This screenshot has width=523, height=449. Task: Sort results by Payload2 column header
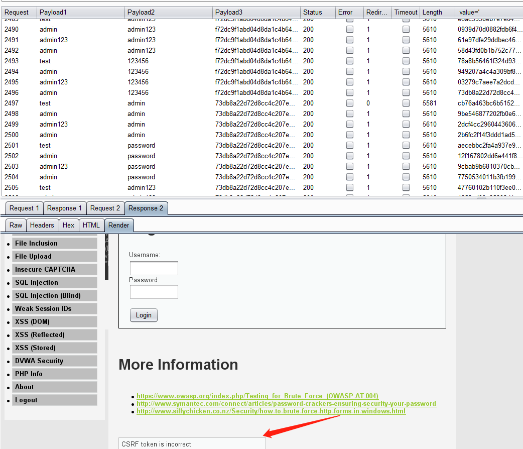pyautogui.click(x=169, y=13)
